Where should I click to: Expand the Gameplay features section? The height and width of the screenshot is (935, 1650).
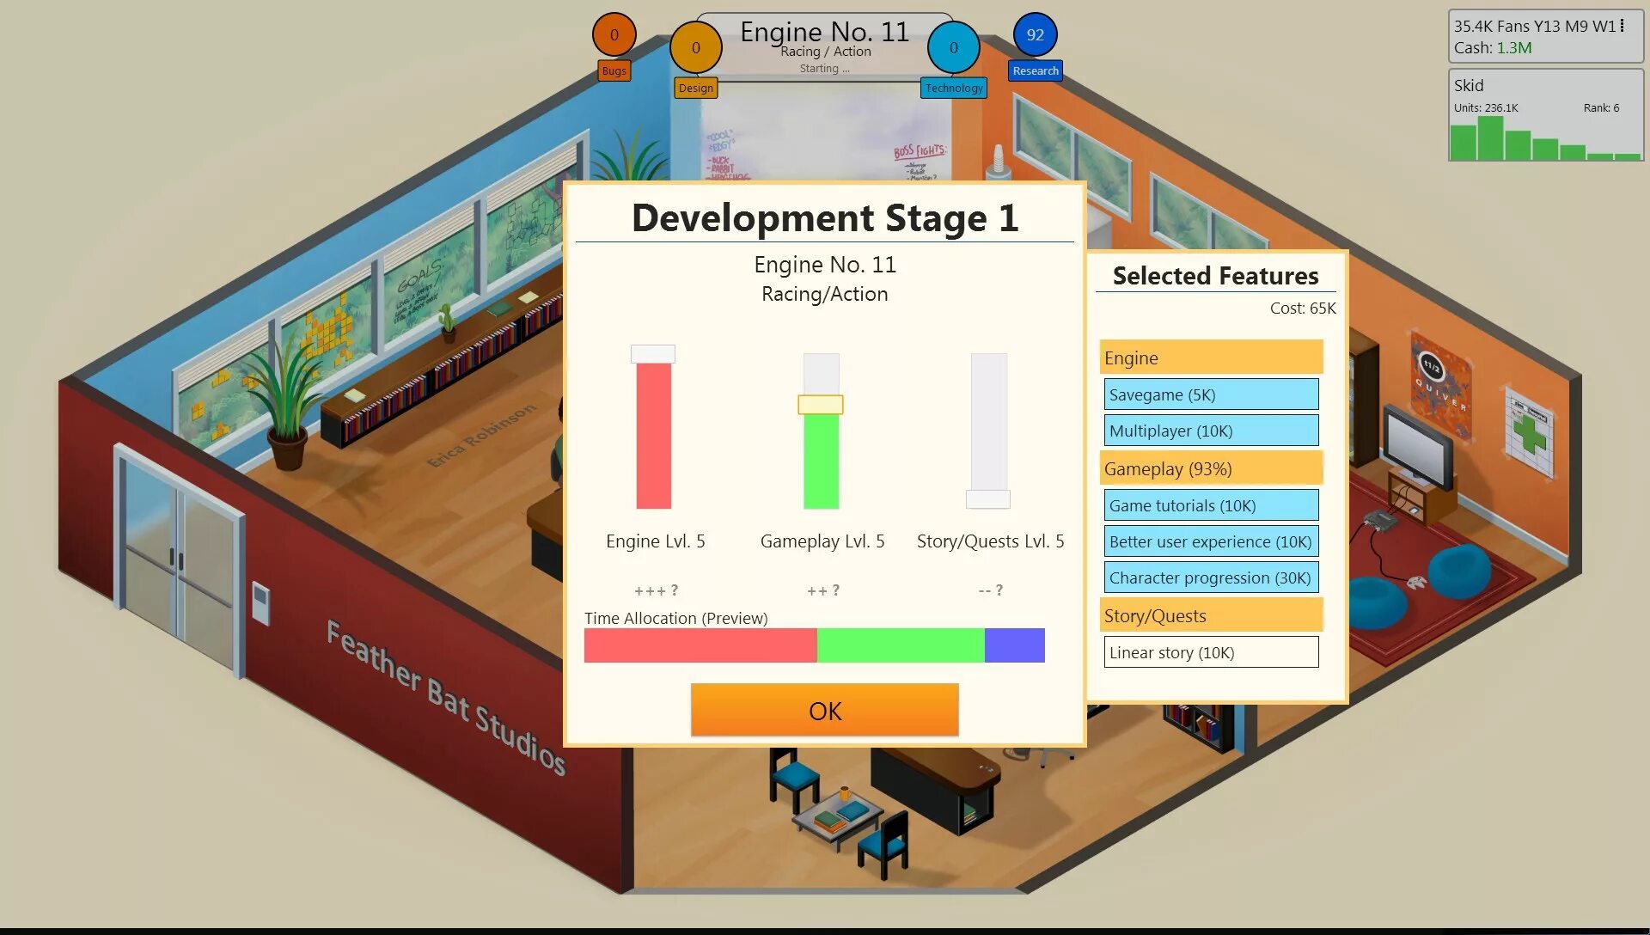click(x=1210, y=467)
